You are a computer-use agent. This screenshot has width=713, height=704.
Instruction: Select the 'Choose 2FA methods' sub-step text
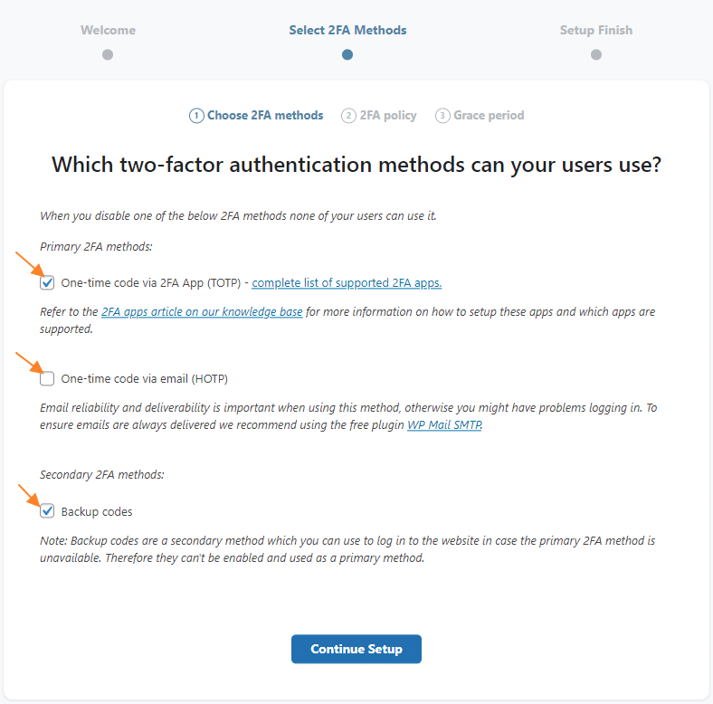(x=265, y=116)
